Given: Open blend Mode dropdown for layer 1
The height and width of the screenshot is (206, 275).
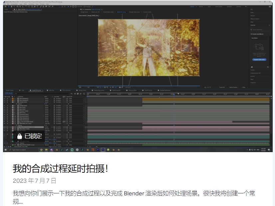Looking at the screenshot, I should point(48,99).
